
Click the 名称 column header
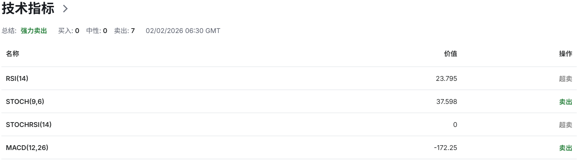click(12, 54)
